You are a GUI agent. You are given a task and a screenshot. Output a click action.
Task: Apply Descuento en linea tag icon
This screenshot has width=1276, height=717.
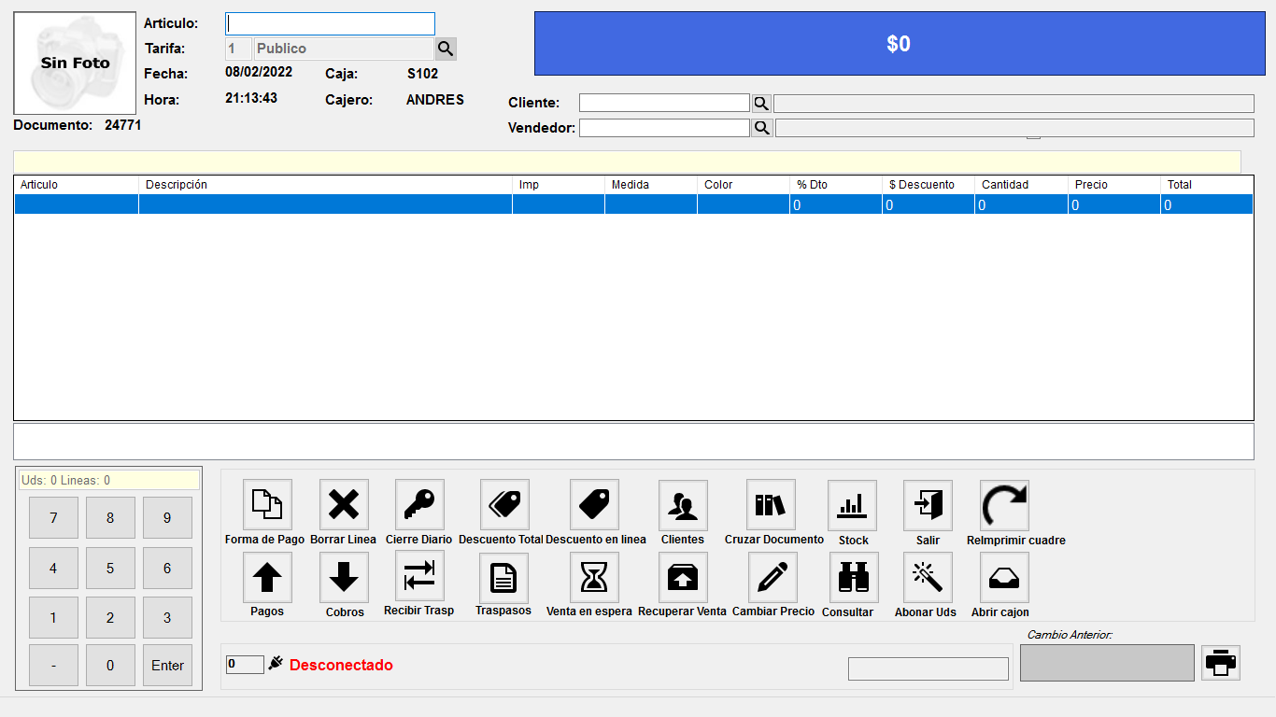coord(594,504)
